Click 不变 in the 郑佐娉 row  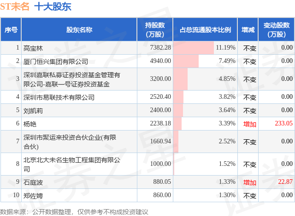pos(250,196)
